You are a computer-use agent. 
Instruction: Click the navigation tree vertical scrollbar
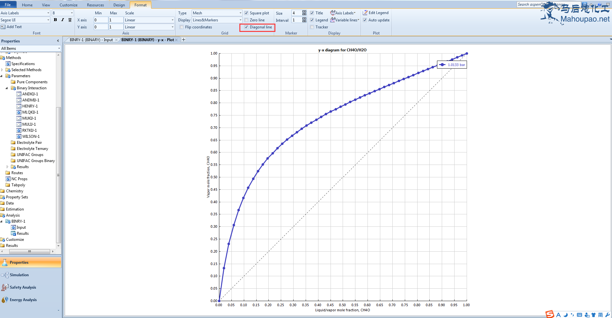tap(58, 175)
